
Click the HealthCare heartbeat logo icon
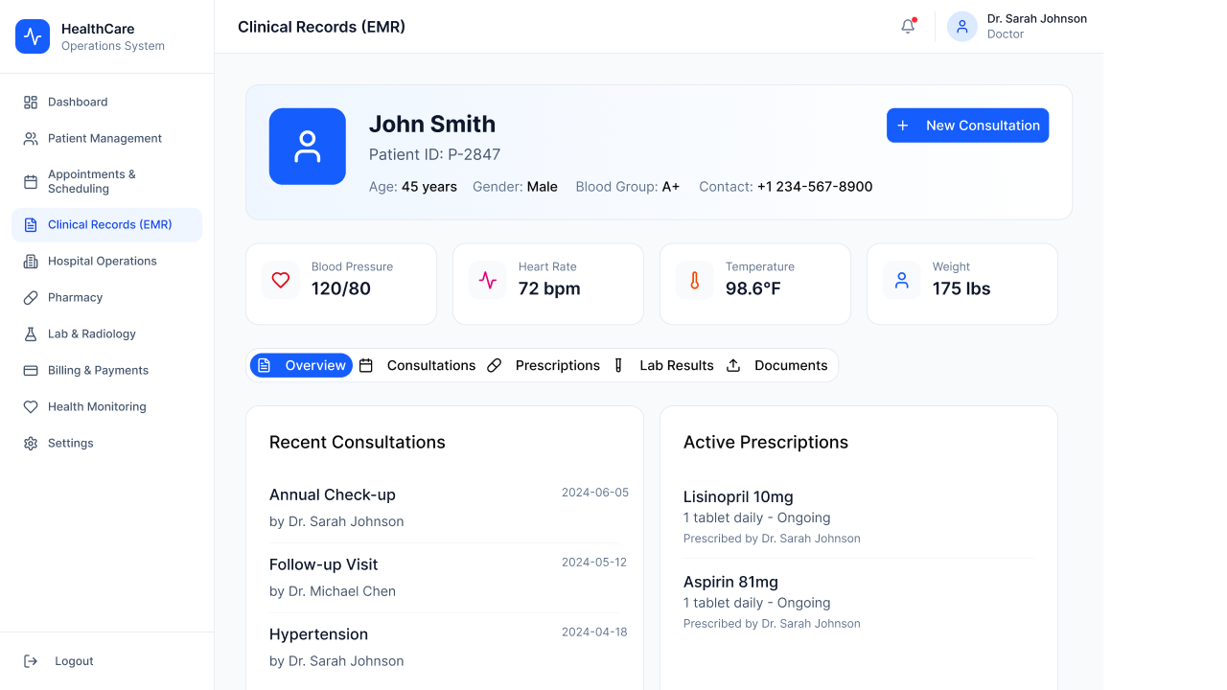[x=33, y=36]
